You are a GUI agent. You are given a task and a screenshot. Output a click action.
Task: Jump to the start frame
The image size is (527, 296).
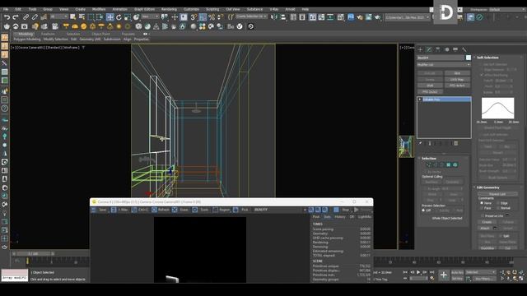pyautogui.click(x=405, y=272)
